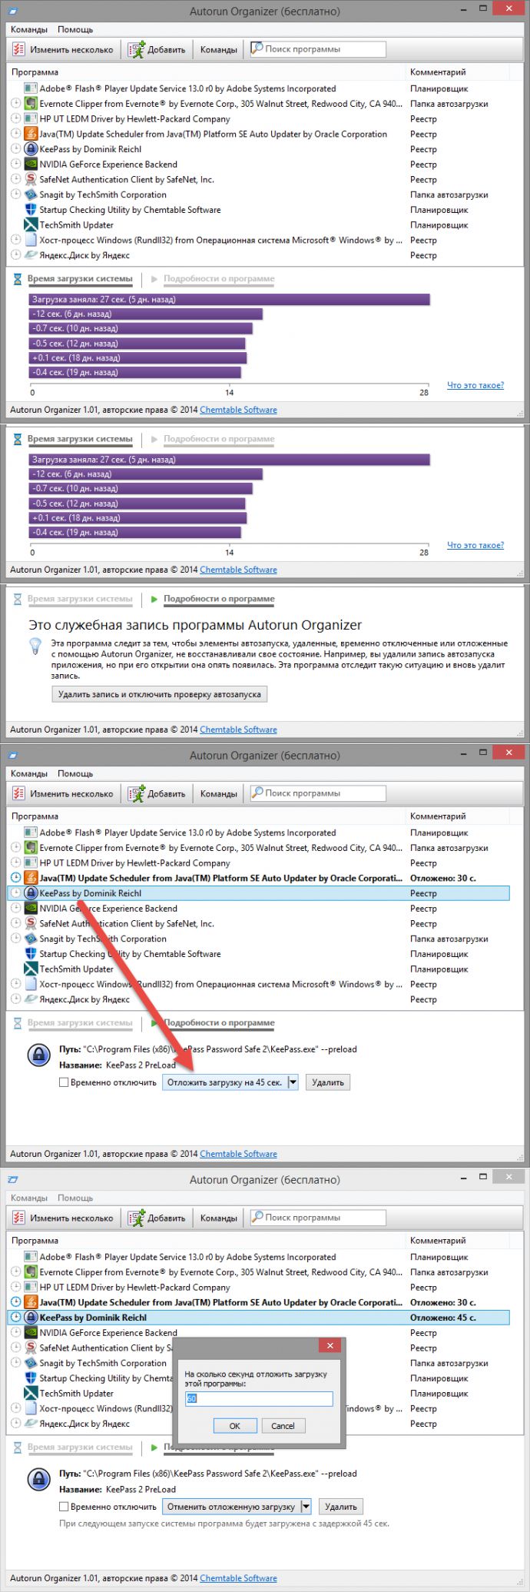This screenshot has width=530, height=1592.
Task: Click the seconds input field in the delay dialog
Action: 259,1398
